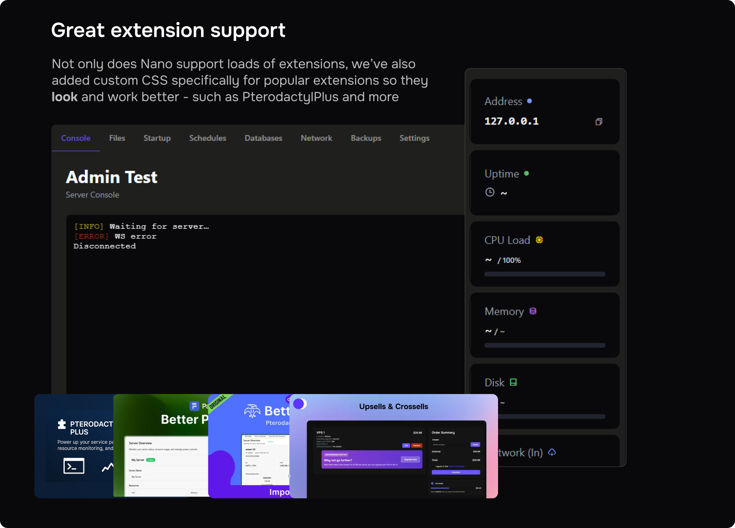The height and width of the screenshot is (528, 735).
Task: Switch to the Console tab
Action: 76,138
